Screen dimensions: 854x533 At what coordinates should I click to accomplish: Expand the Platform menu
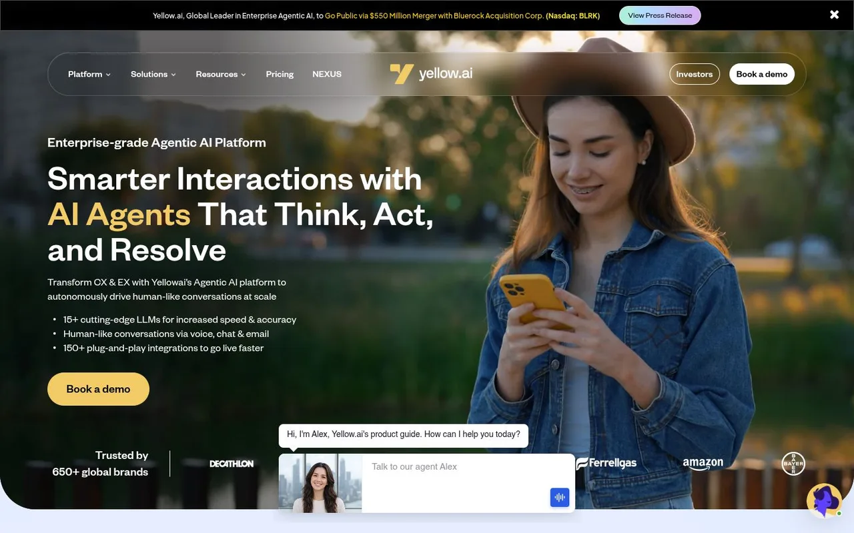tap(89, 74)
